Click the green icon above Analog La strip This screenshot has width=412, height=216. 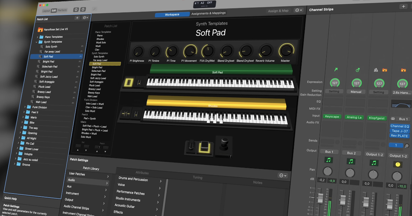pos(357,70)
